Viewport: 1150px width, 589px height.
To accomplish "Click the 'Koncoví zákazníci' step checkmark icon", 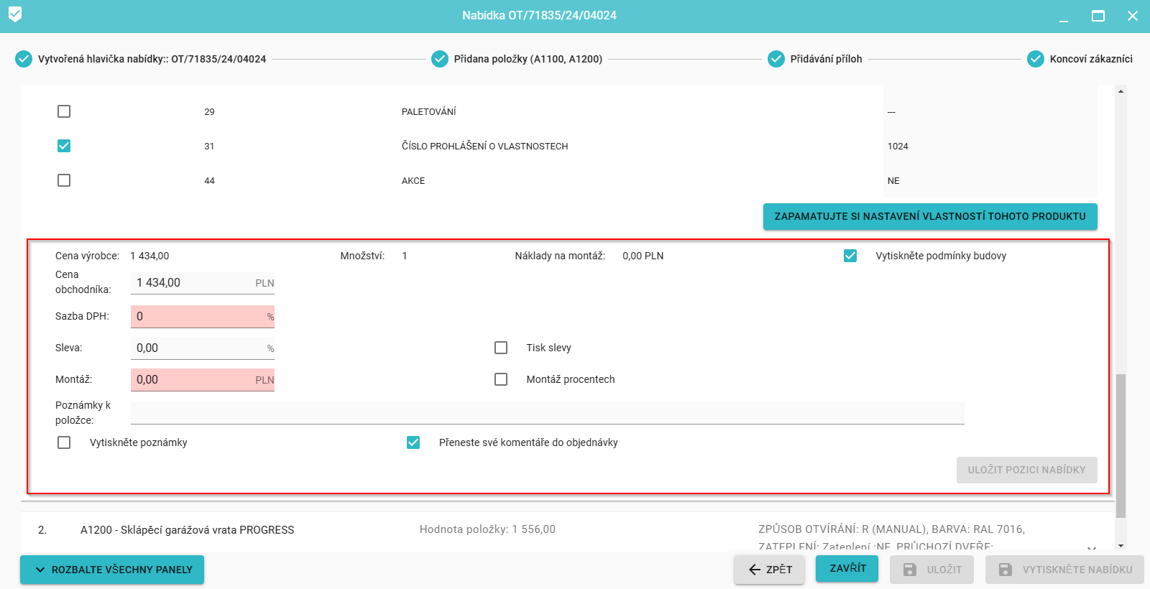I will coord(1036,59).
